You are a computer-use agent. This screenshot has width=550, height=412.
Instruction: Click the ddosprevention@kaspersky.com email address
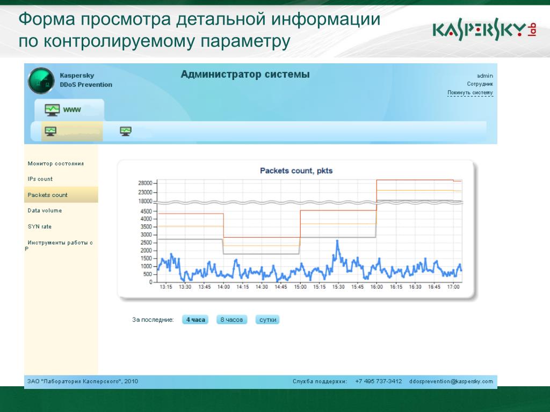(x=451, y=381)
